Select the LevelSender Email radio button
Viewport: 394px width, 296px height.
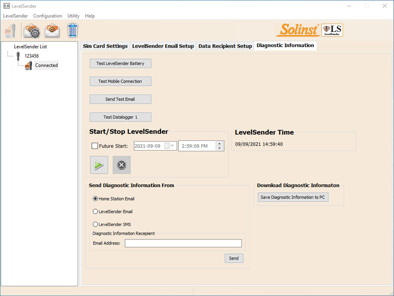95,211
